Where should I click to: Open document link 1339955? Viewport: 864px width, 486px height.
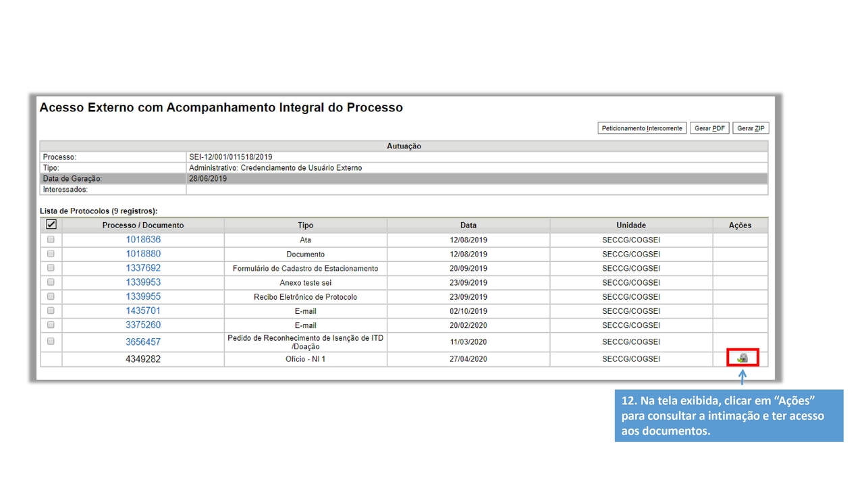coord(143,296)
